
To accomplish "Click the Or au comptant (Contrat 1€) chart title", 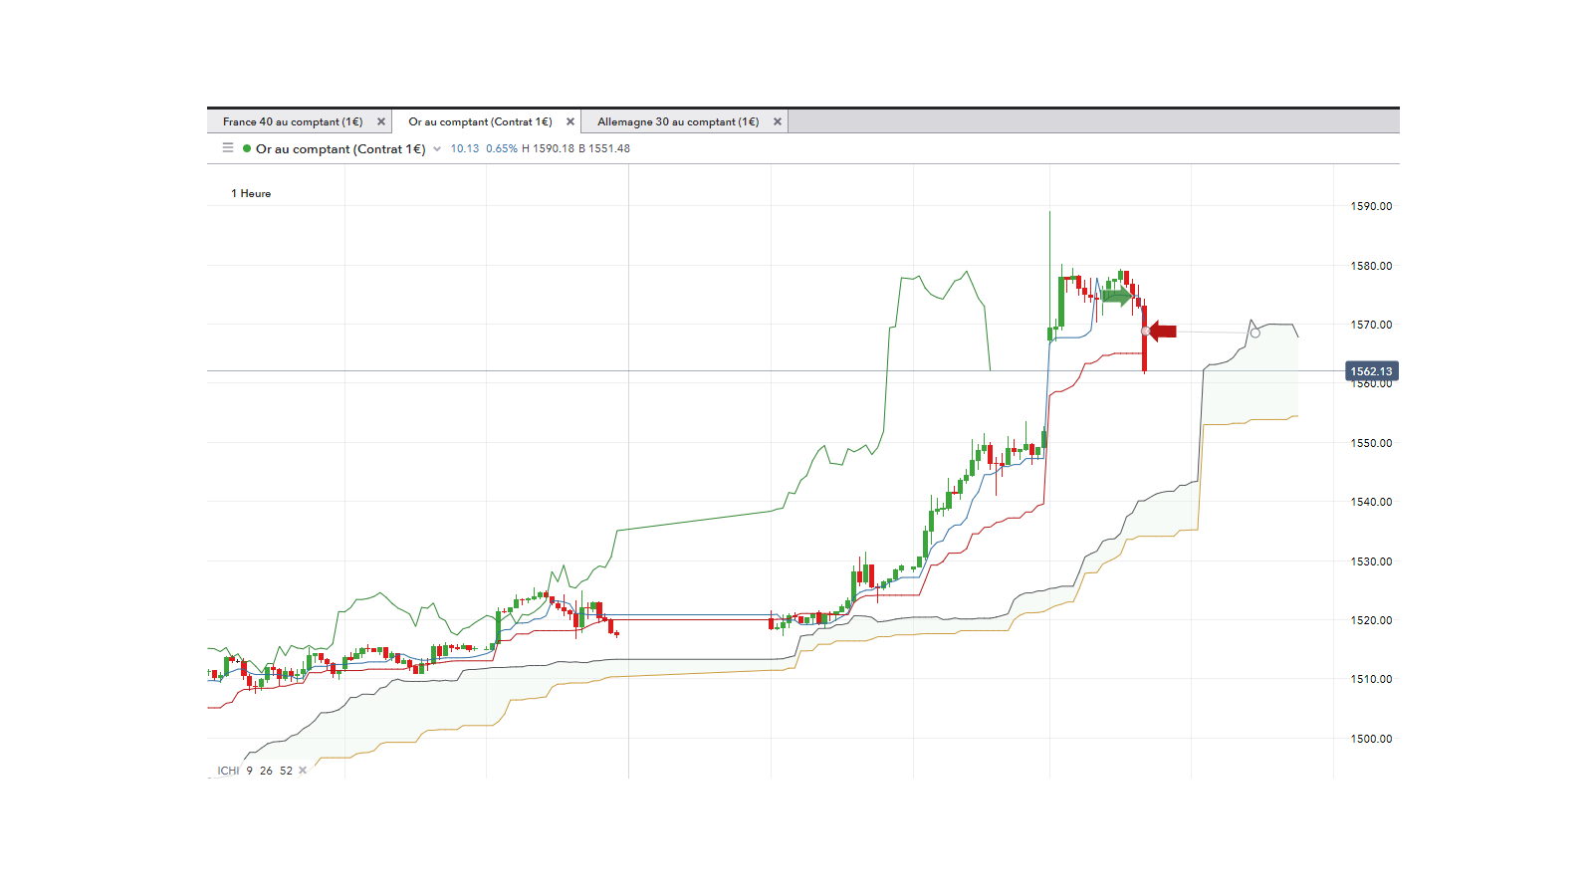I will 341,149.
